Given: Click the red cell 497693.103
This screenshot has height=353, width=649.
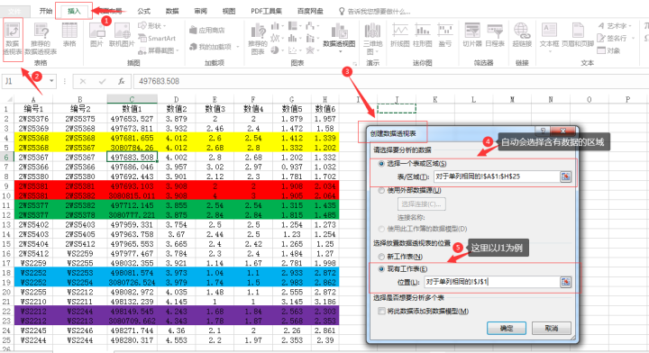Looking at the screenshot, I should click(x=132, y=186).
